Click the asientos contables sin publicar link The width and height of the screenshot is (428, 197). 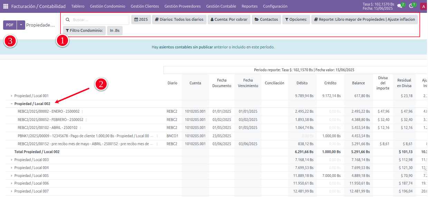pos(186,47)
